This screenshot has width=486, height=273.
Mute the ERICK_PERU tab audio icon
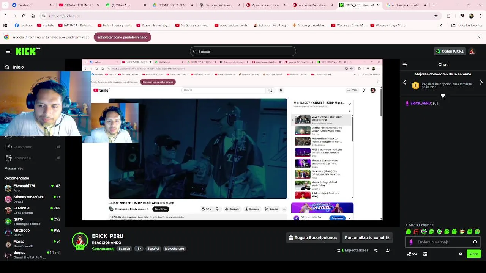pos(372,5)
